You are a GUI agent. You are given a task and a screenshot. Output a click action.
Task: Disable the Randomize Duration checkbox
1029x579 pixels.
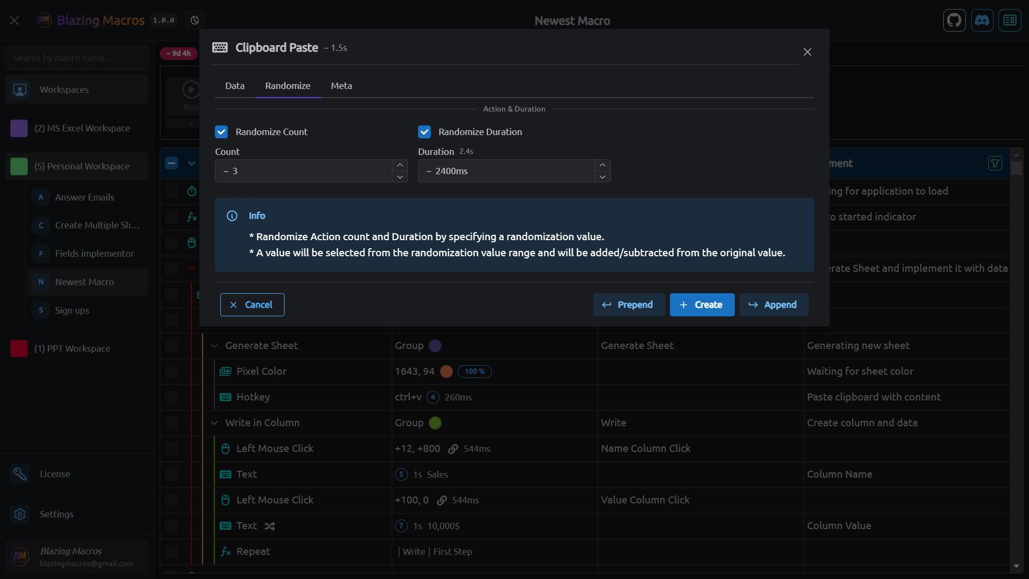[x=424, y=132]
